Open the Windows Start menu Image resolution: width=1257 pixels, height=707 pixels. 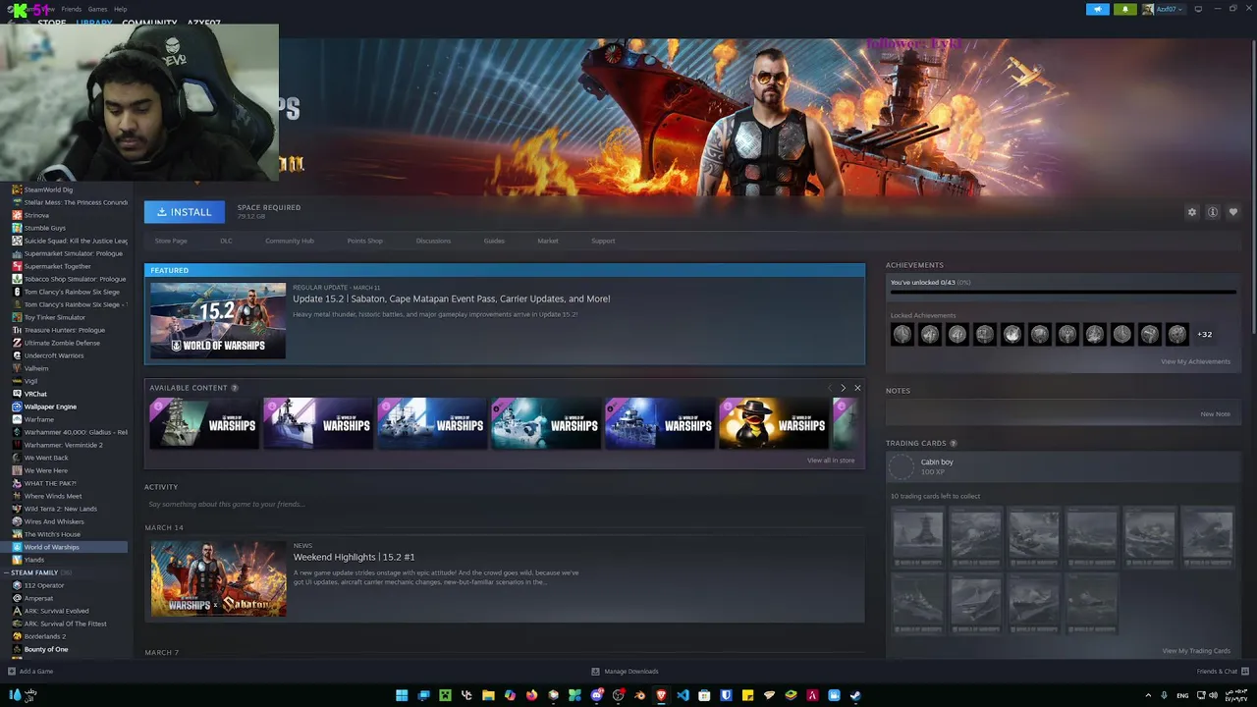pos(402,695)
